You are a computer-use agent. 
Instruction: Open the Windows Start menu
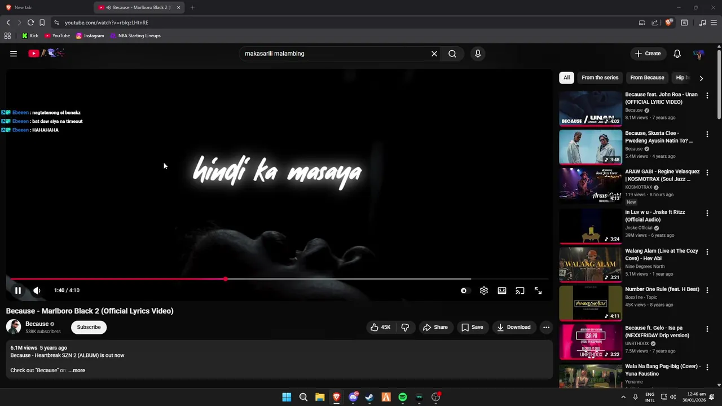point(287,397)
